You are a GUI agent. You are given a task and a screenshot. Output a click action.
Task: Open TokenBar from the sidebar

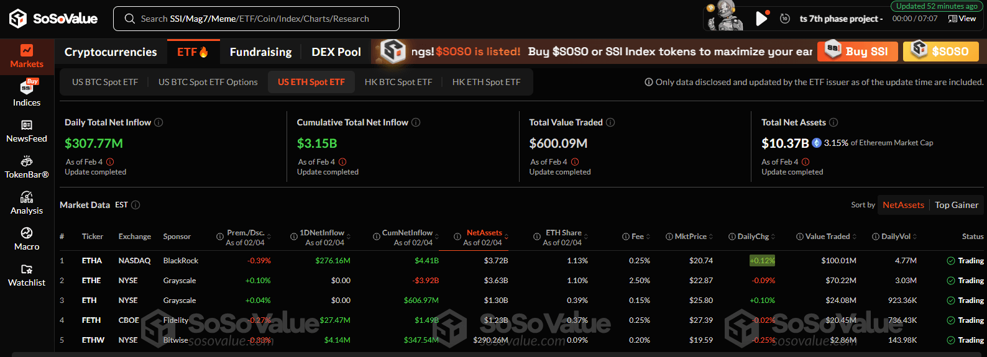[x=27, y=167]
